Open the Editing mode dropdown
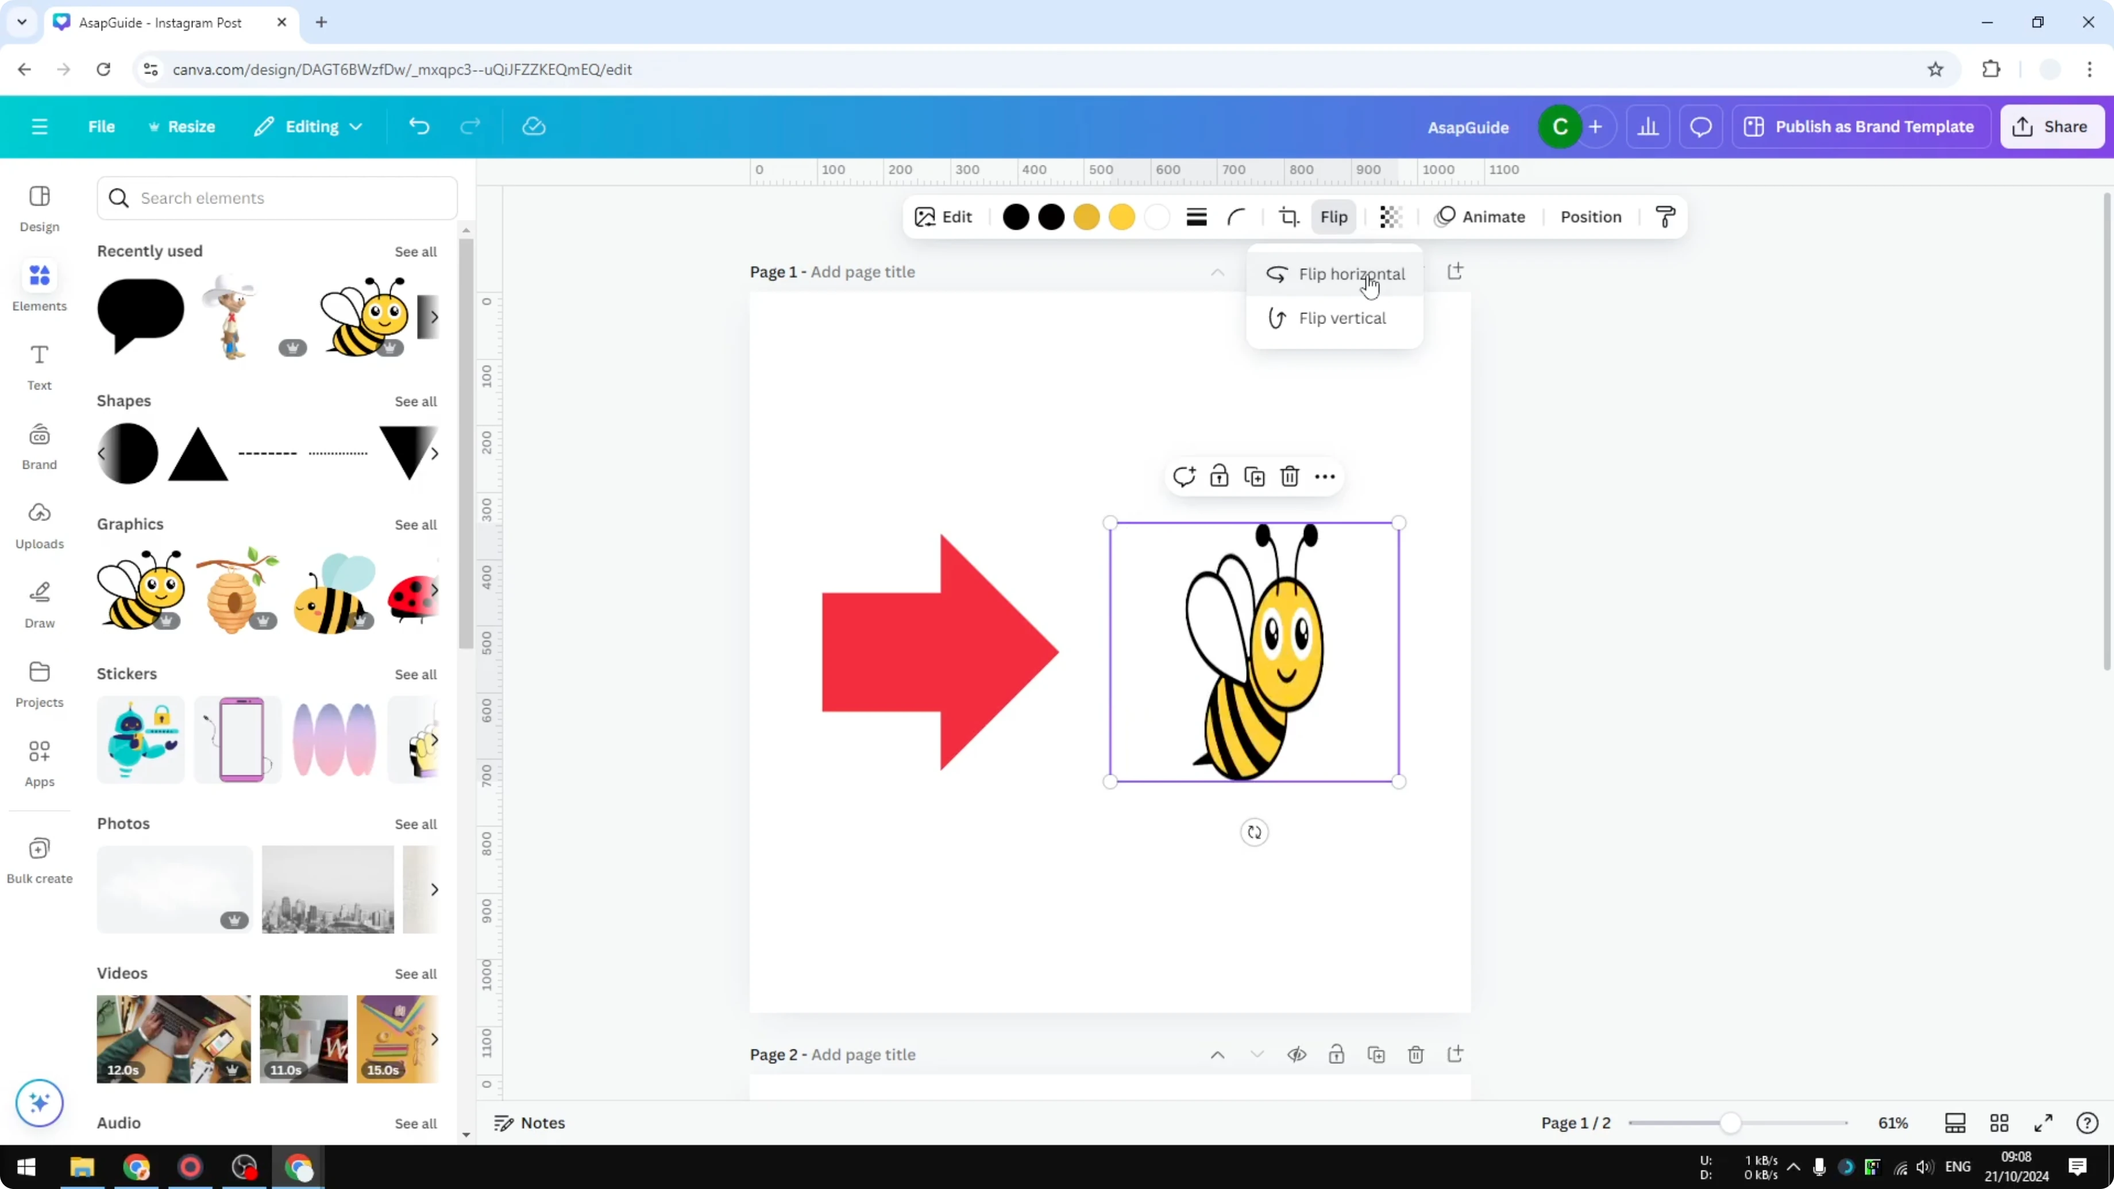The image size is (2114, 1189). click(308, 126)
